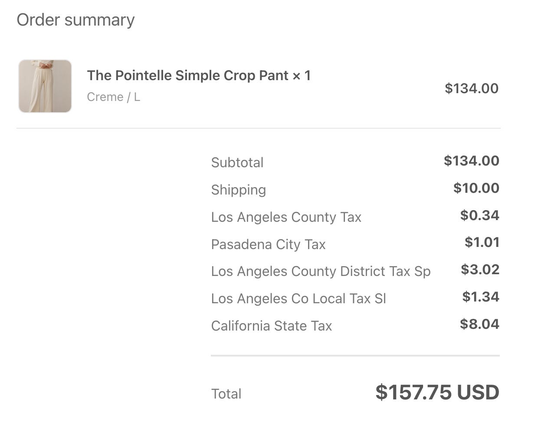Click the $134.00 item price
Screen dimensions: 538x428
coord(472,88)
